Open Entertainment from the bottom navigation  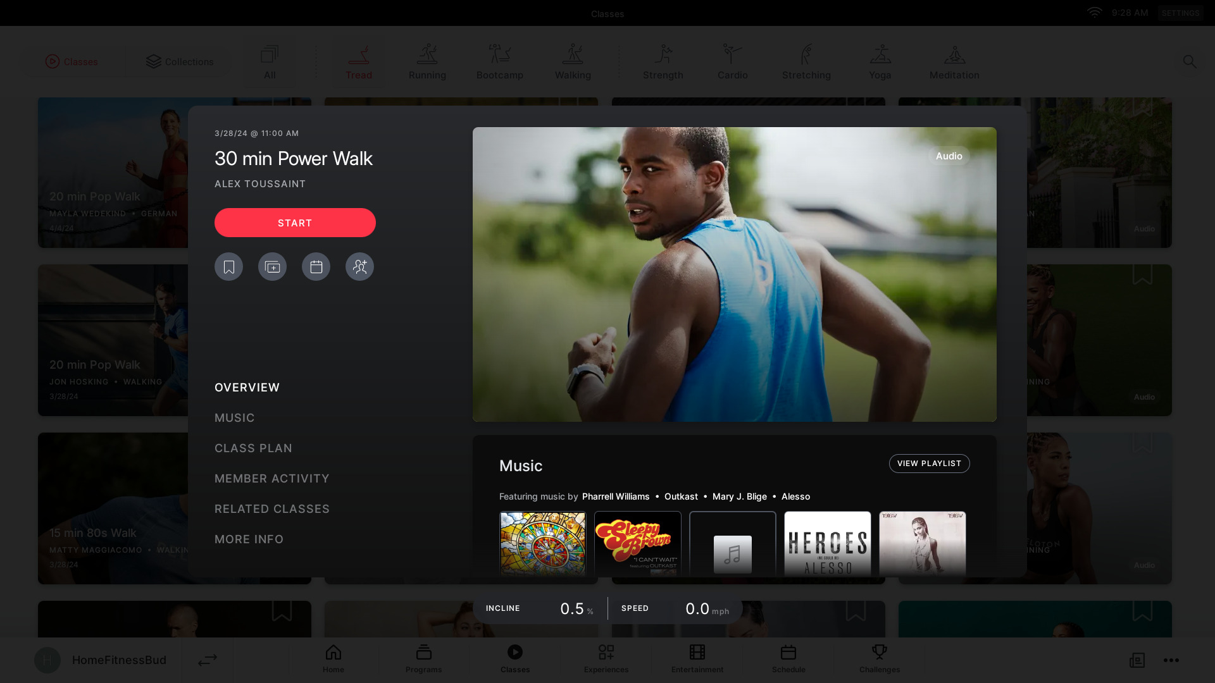(697, 658)
